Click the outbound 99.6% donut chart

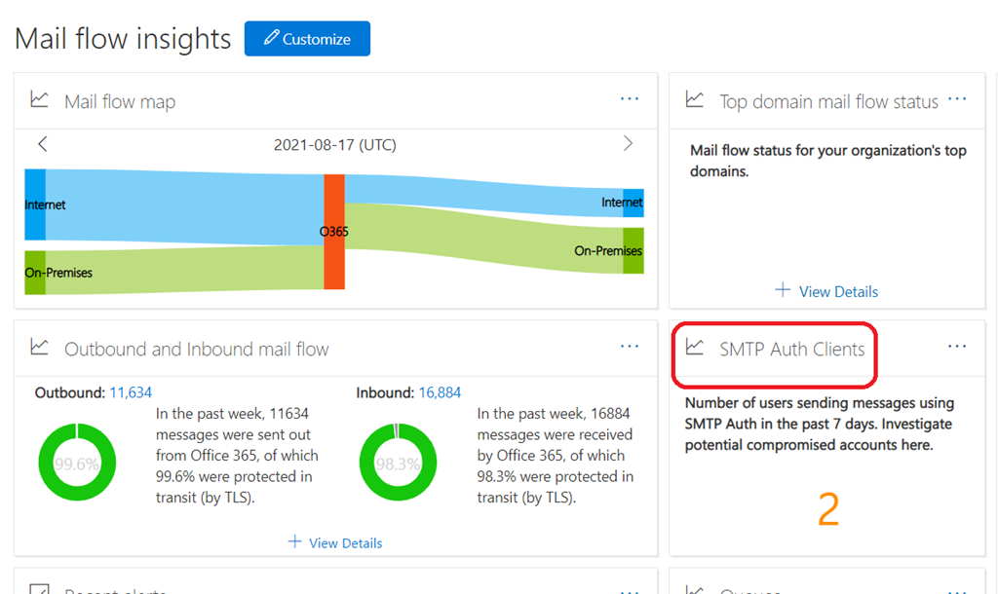click(x=77, y=464)
